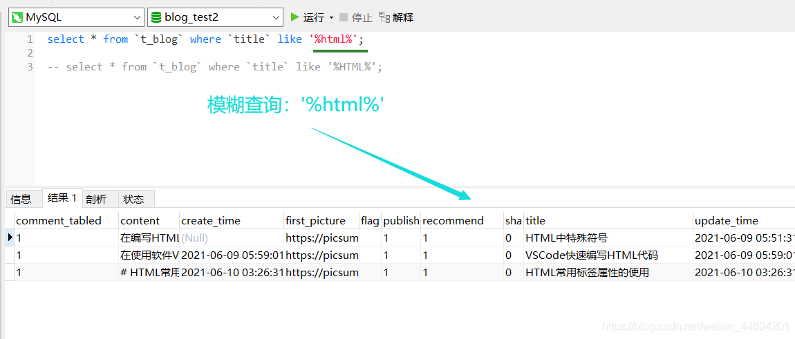Click the title column header

608,220
